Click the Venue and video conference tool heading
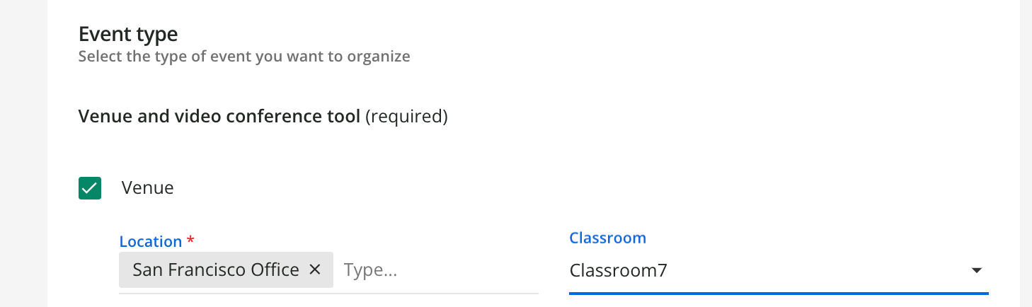Image resolution: width=1032 pixels, height=307 pixels. click(x=219, y=116)
